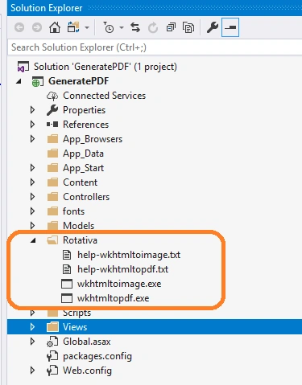Click the Home icon in toolbar

55,27
